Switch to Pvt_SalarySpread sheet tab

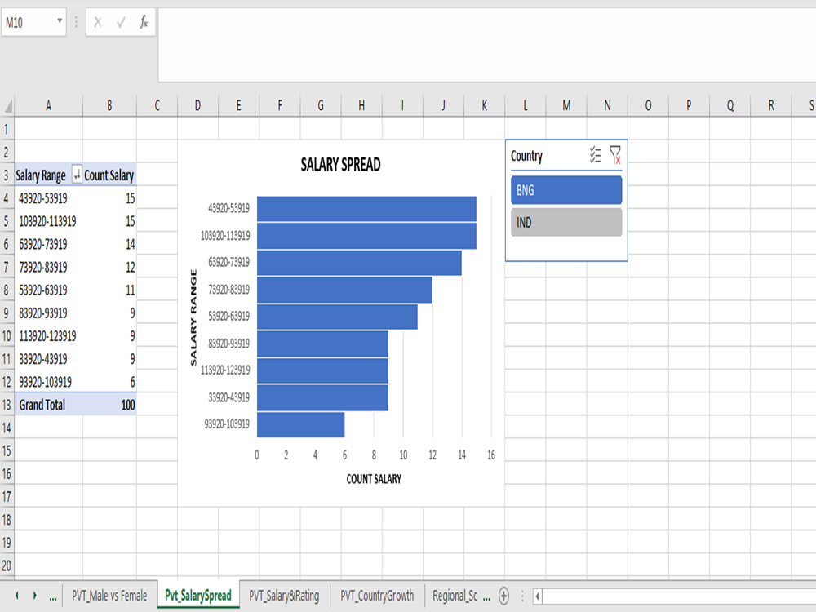pos(197,595)
